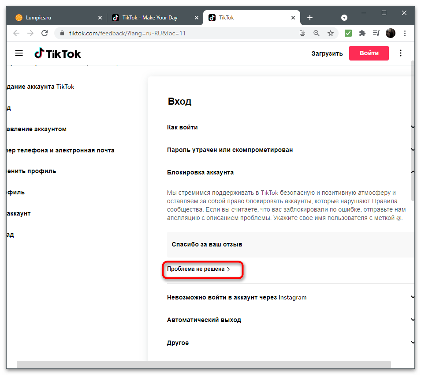Click the Загрузить upload link
The image size is (421, 375).
coord(327,53)
